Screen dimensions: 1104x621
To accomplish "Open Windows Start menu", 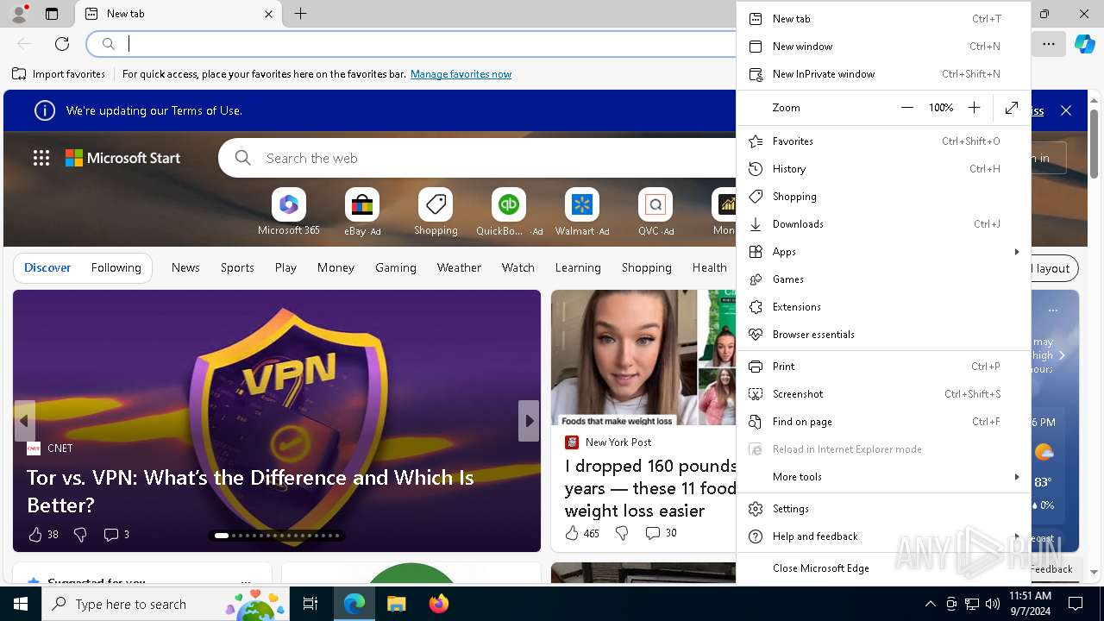I will click(x=21, y=604).
